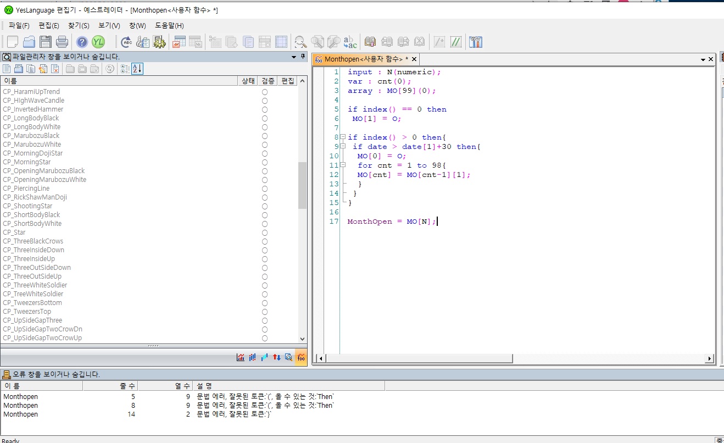This screenshot has height=443, width=724.
Task: Collapse the code block at line 8
Action: (x=343, y=137)
